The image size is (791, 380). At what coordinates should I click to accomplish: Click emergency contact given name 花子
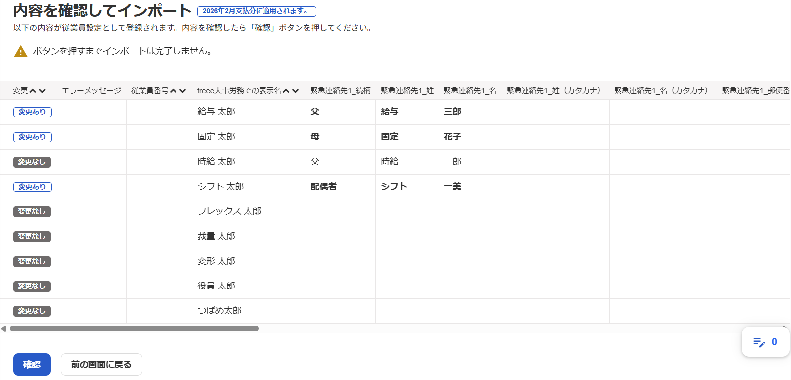tap(470, 137)
